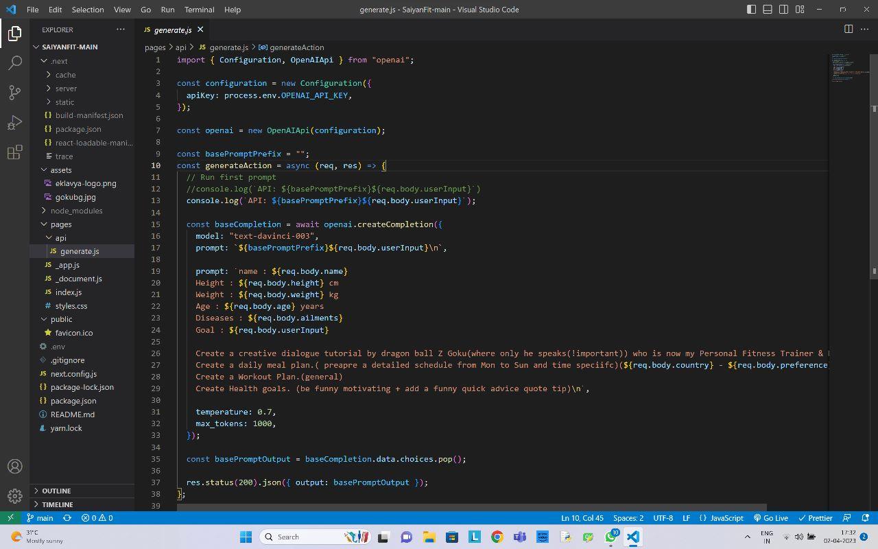This screenshot has width=878, height=549.
Task: Click the VS Code logo in title bar
Action: coord(10,10)
